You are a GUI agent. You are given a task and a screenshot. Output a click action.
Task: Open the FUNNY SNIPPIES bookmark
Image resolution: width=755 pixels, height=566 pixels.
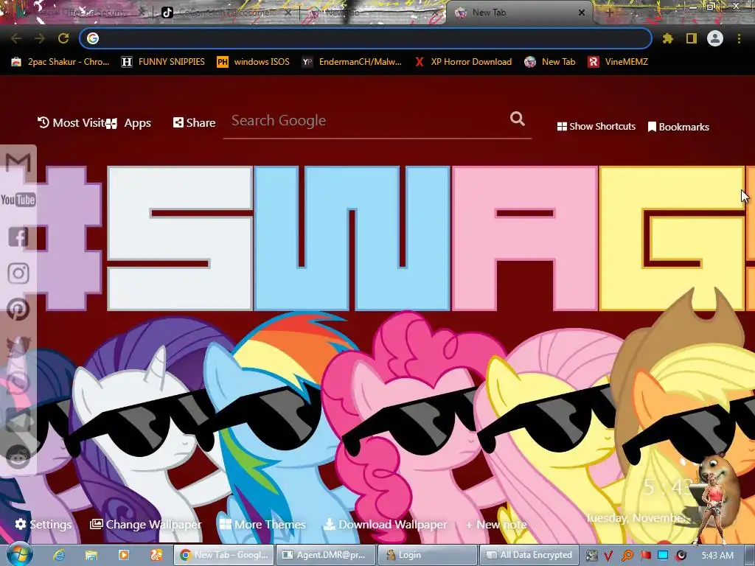coord(163,62)
